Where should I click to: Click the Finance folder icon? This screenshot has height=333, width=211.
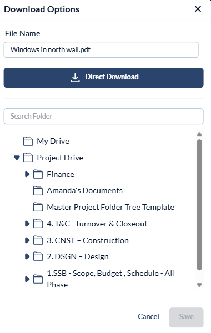click(x=38, y=174)
